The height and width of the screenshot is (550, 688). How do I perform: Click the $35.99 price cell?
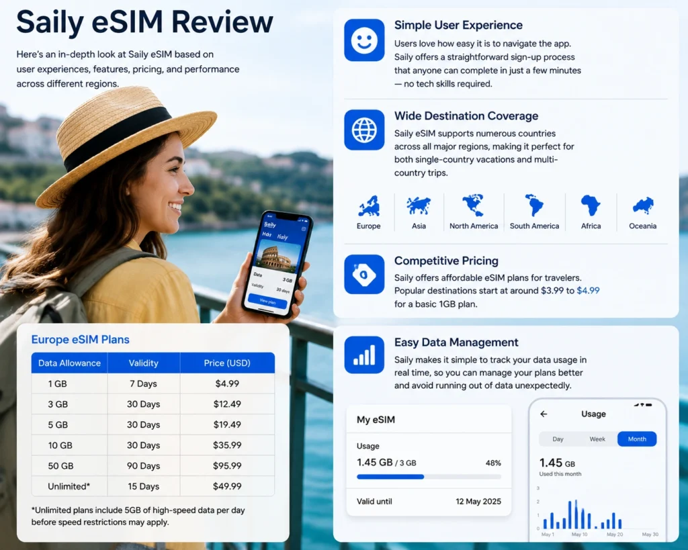pyautogui.click(x=227, y=445)
